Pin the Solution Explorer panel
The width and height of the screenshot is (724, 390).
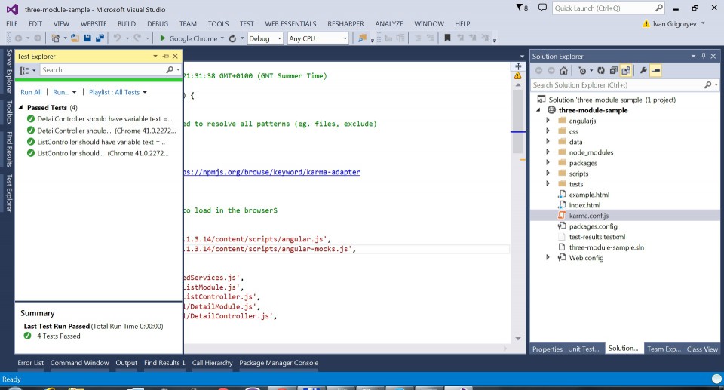[x=703, y=56]
